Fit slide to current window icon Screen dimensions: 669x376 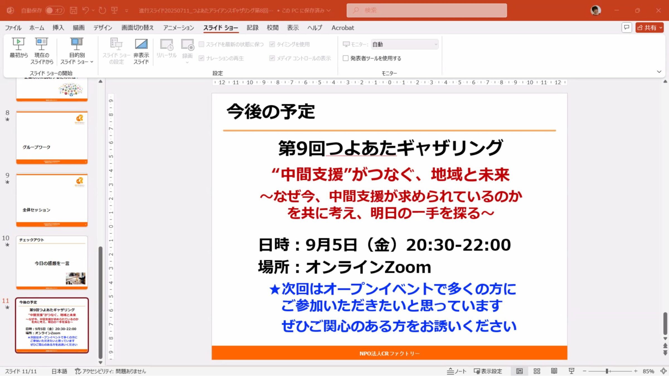point(663,371)
